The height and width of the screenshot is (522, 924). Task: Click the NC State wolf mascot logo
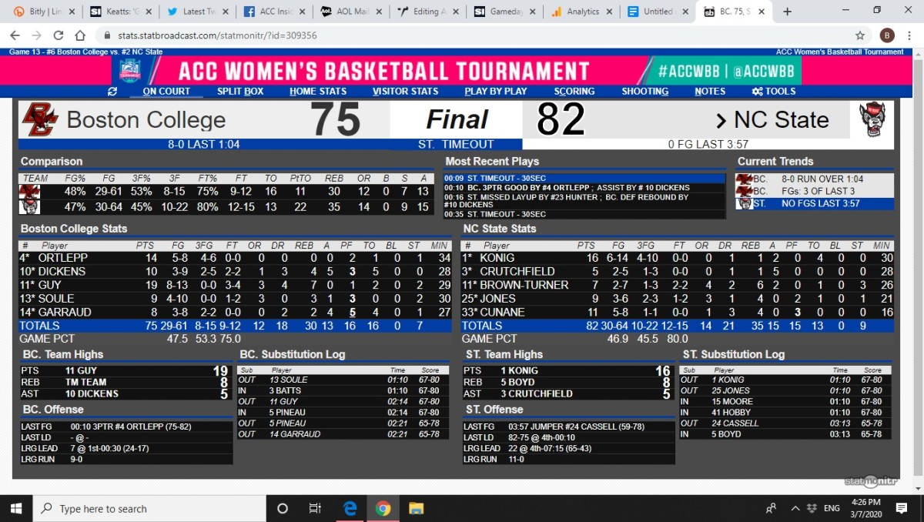pos(874,118)
